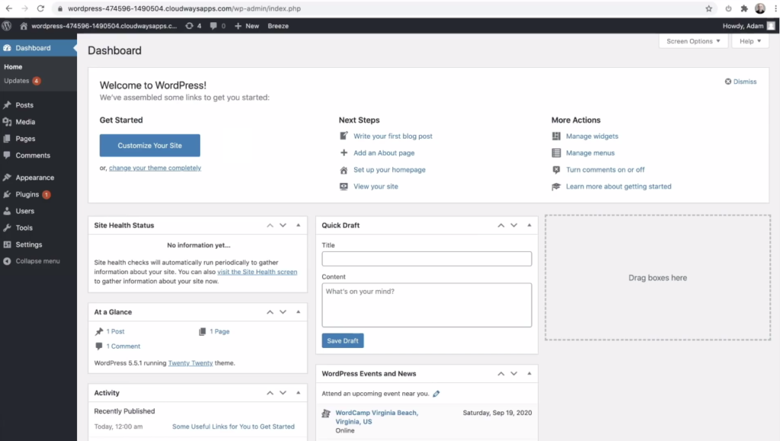Screen dimensions: 780x441
Task: Click the Appearance brush icon in sidebar
Action: (x=7, y=177)
